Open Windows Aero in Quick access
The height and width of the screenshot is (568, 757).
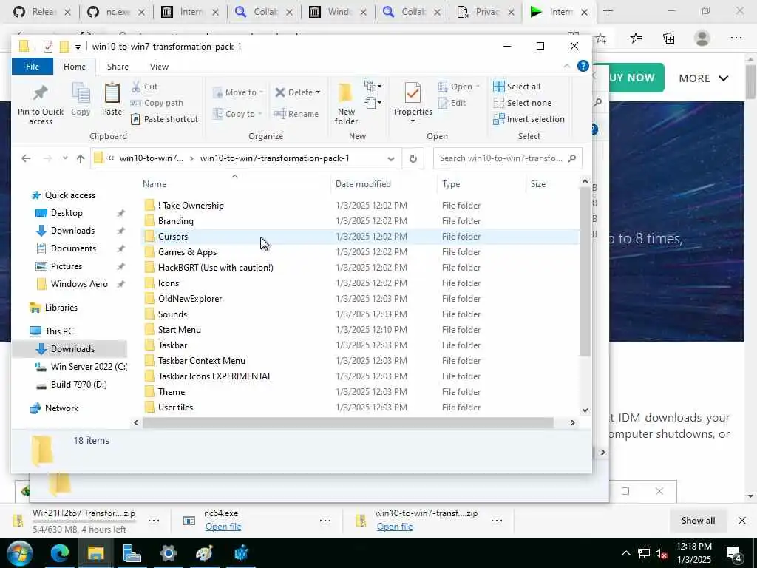(79, 284)
